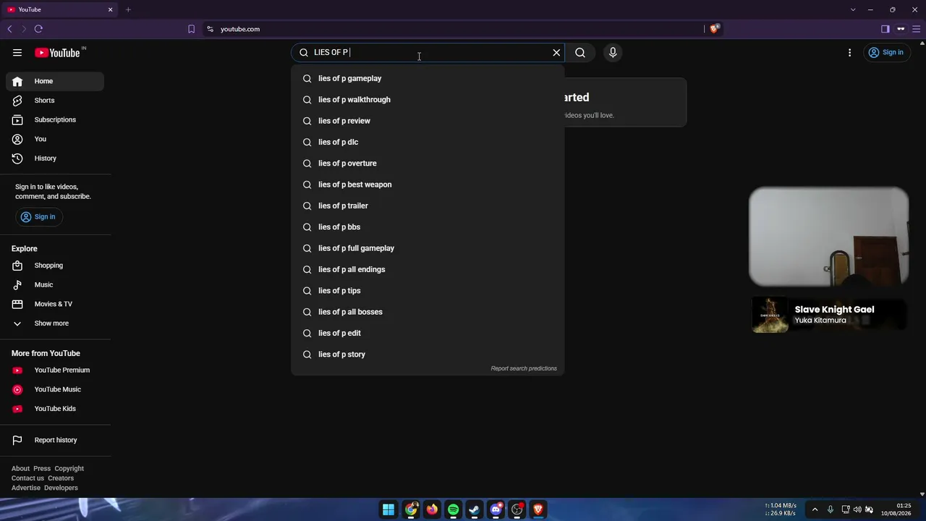The image size is (926, 521).
Task: Open watch History
Action: 55,158
